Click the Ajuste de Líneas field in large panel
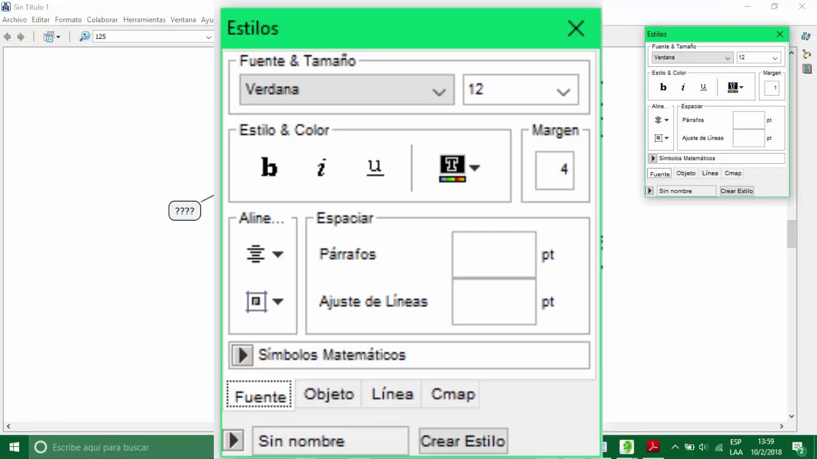 (494, 302)
